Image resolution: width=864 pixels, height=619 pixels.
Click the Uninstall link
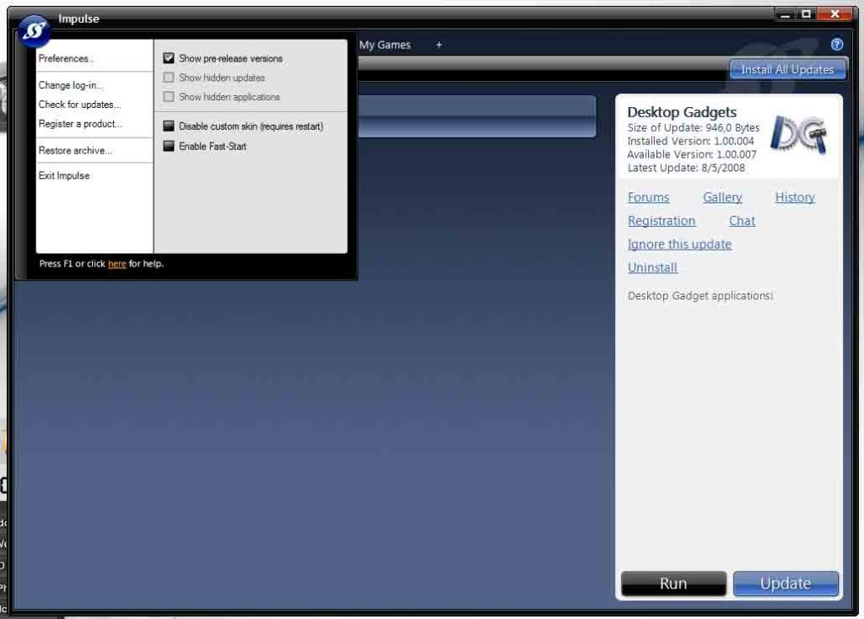coord(652,267)
